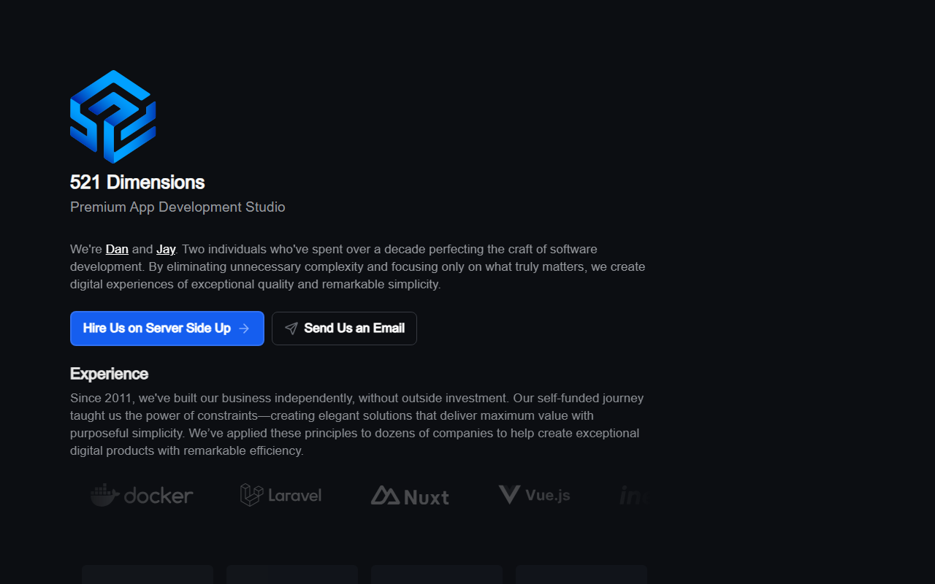Open the first card at the bottom
Viewport: 935px width, 584px height.
(x=148, y=575)
